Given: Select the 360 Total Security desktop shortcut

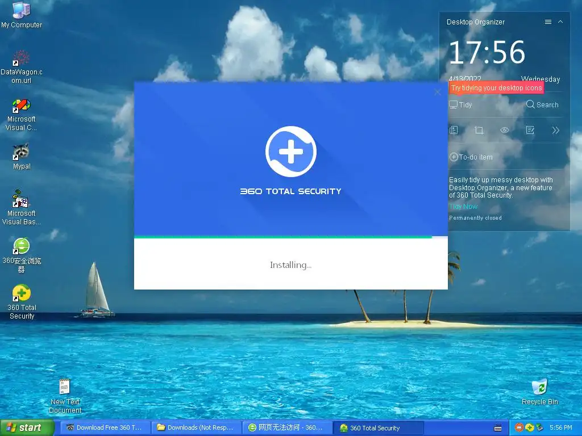Looking at the screenshot, I should coord(22,302).
